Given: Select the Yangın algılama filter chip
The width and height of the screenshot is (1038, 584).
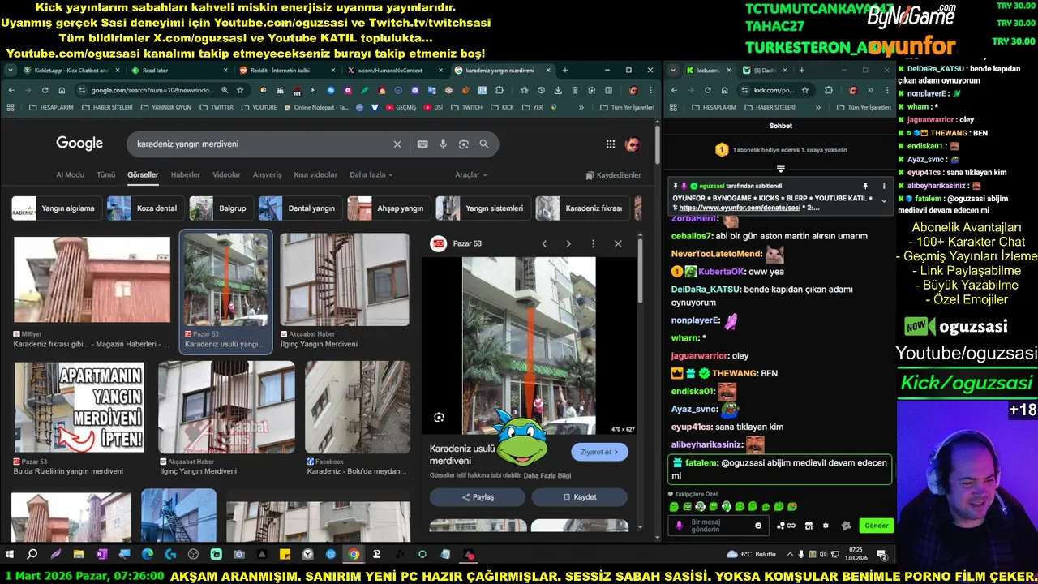Looking at the screenshot, I should tap(58, 208).
